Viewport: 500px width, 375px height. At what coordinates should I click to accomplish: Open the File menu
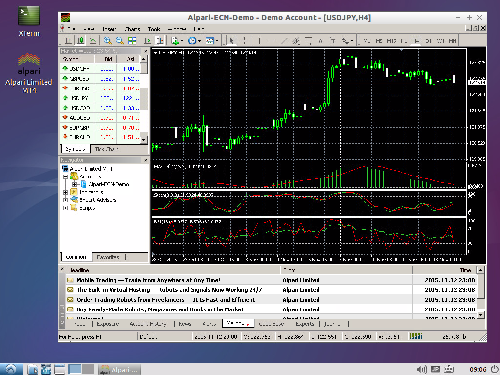71,29
